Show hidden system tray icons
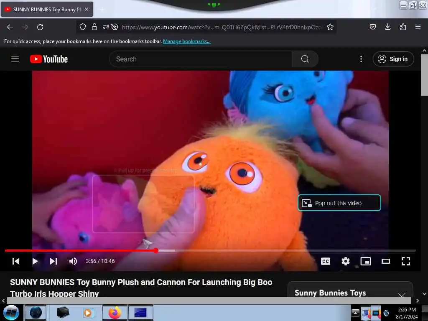428x321 pixels. pyautogui.click(x=355, y=313)
